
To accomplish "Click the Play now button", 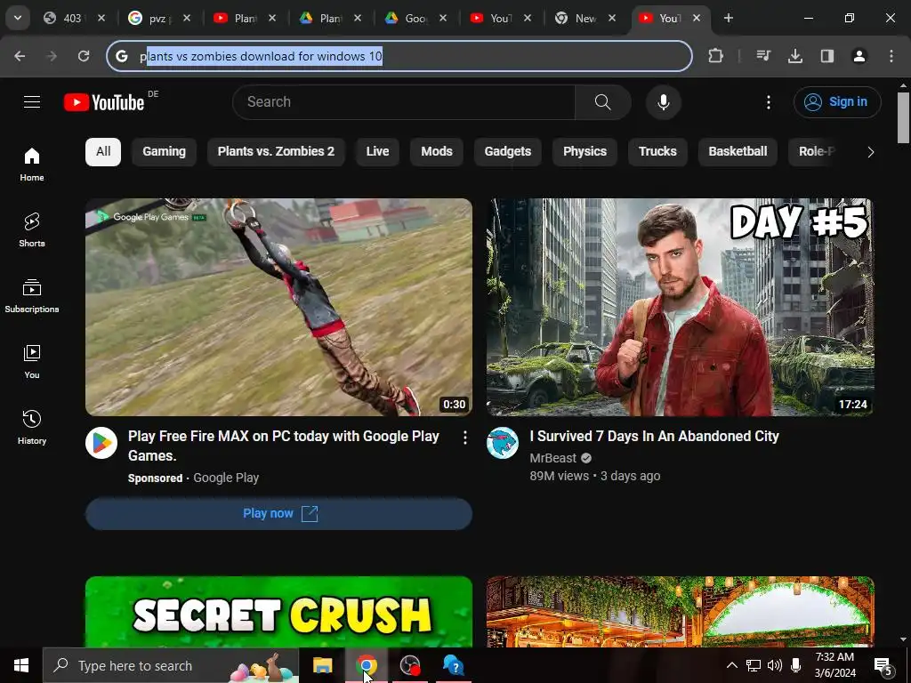I will 278,513.
